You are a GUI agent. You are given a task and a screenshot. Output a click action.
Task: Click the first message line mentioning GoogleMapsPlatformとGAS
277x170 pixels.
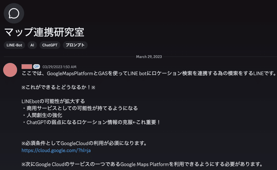point(149,73)
